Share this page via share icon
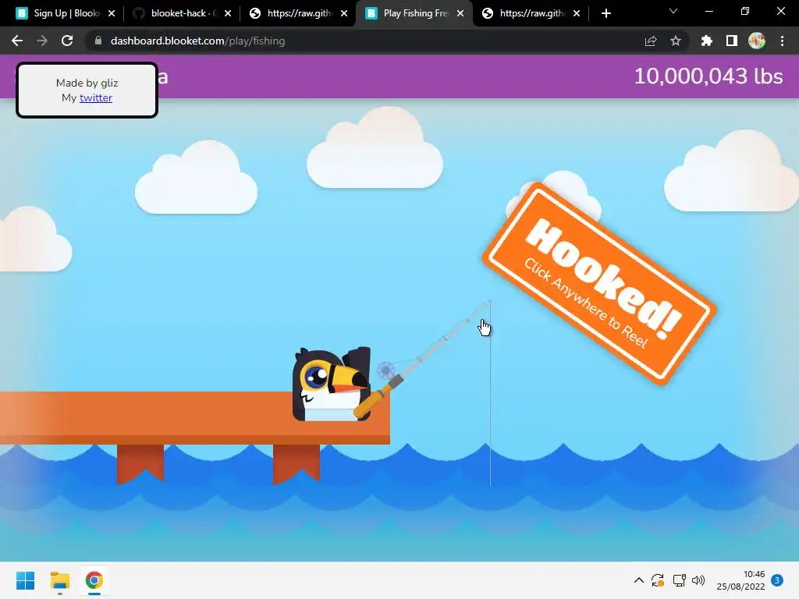The image size is (799, 599). click(651, 41)
